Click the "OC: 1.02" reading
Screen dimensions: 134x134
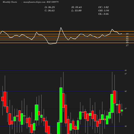[x=103, y=7]
